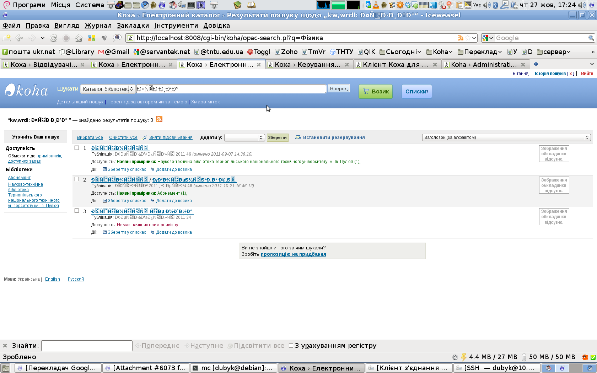Click the green 'Возик' cart button
597x373 pixels.
coord(376,92)
